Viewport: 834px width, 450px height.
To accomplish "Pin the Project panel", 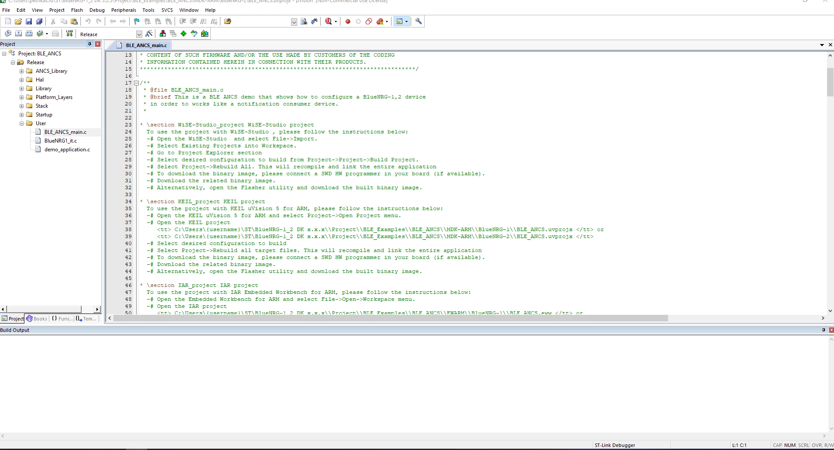I will point(90,44).
